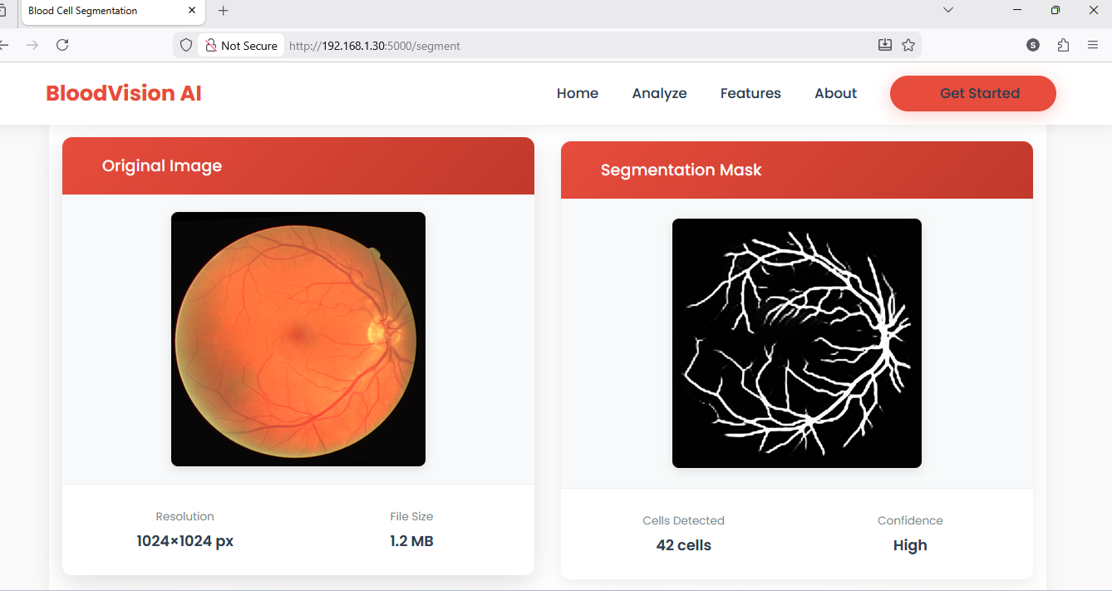Bookmark this page via the star icon
The height and width of the screenshot is (591, 1112).
(x=908, y=45)
